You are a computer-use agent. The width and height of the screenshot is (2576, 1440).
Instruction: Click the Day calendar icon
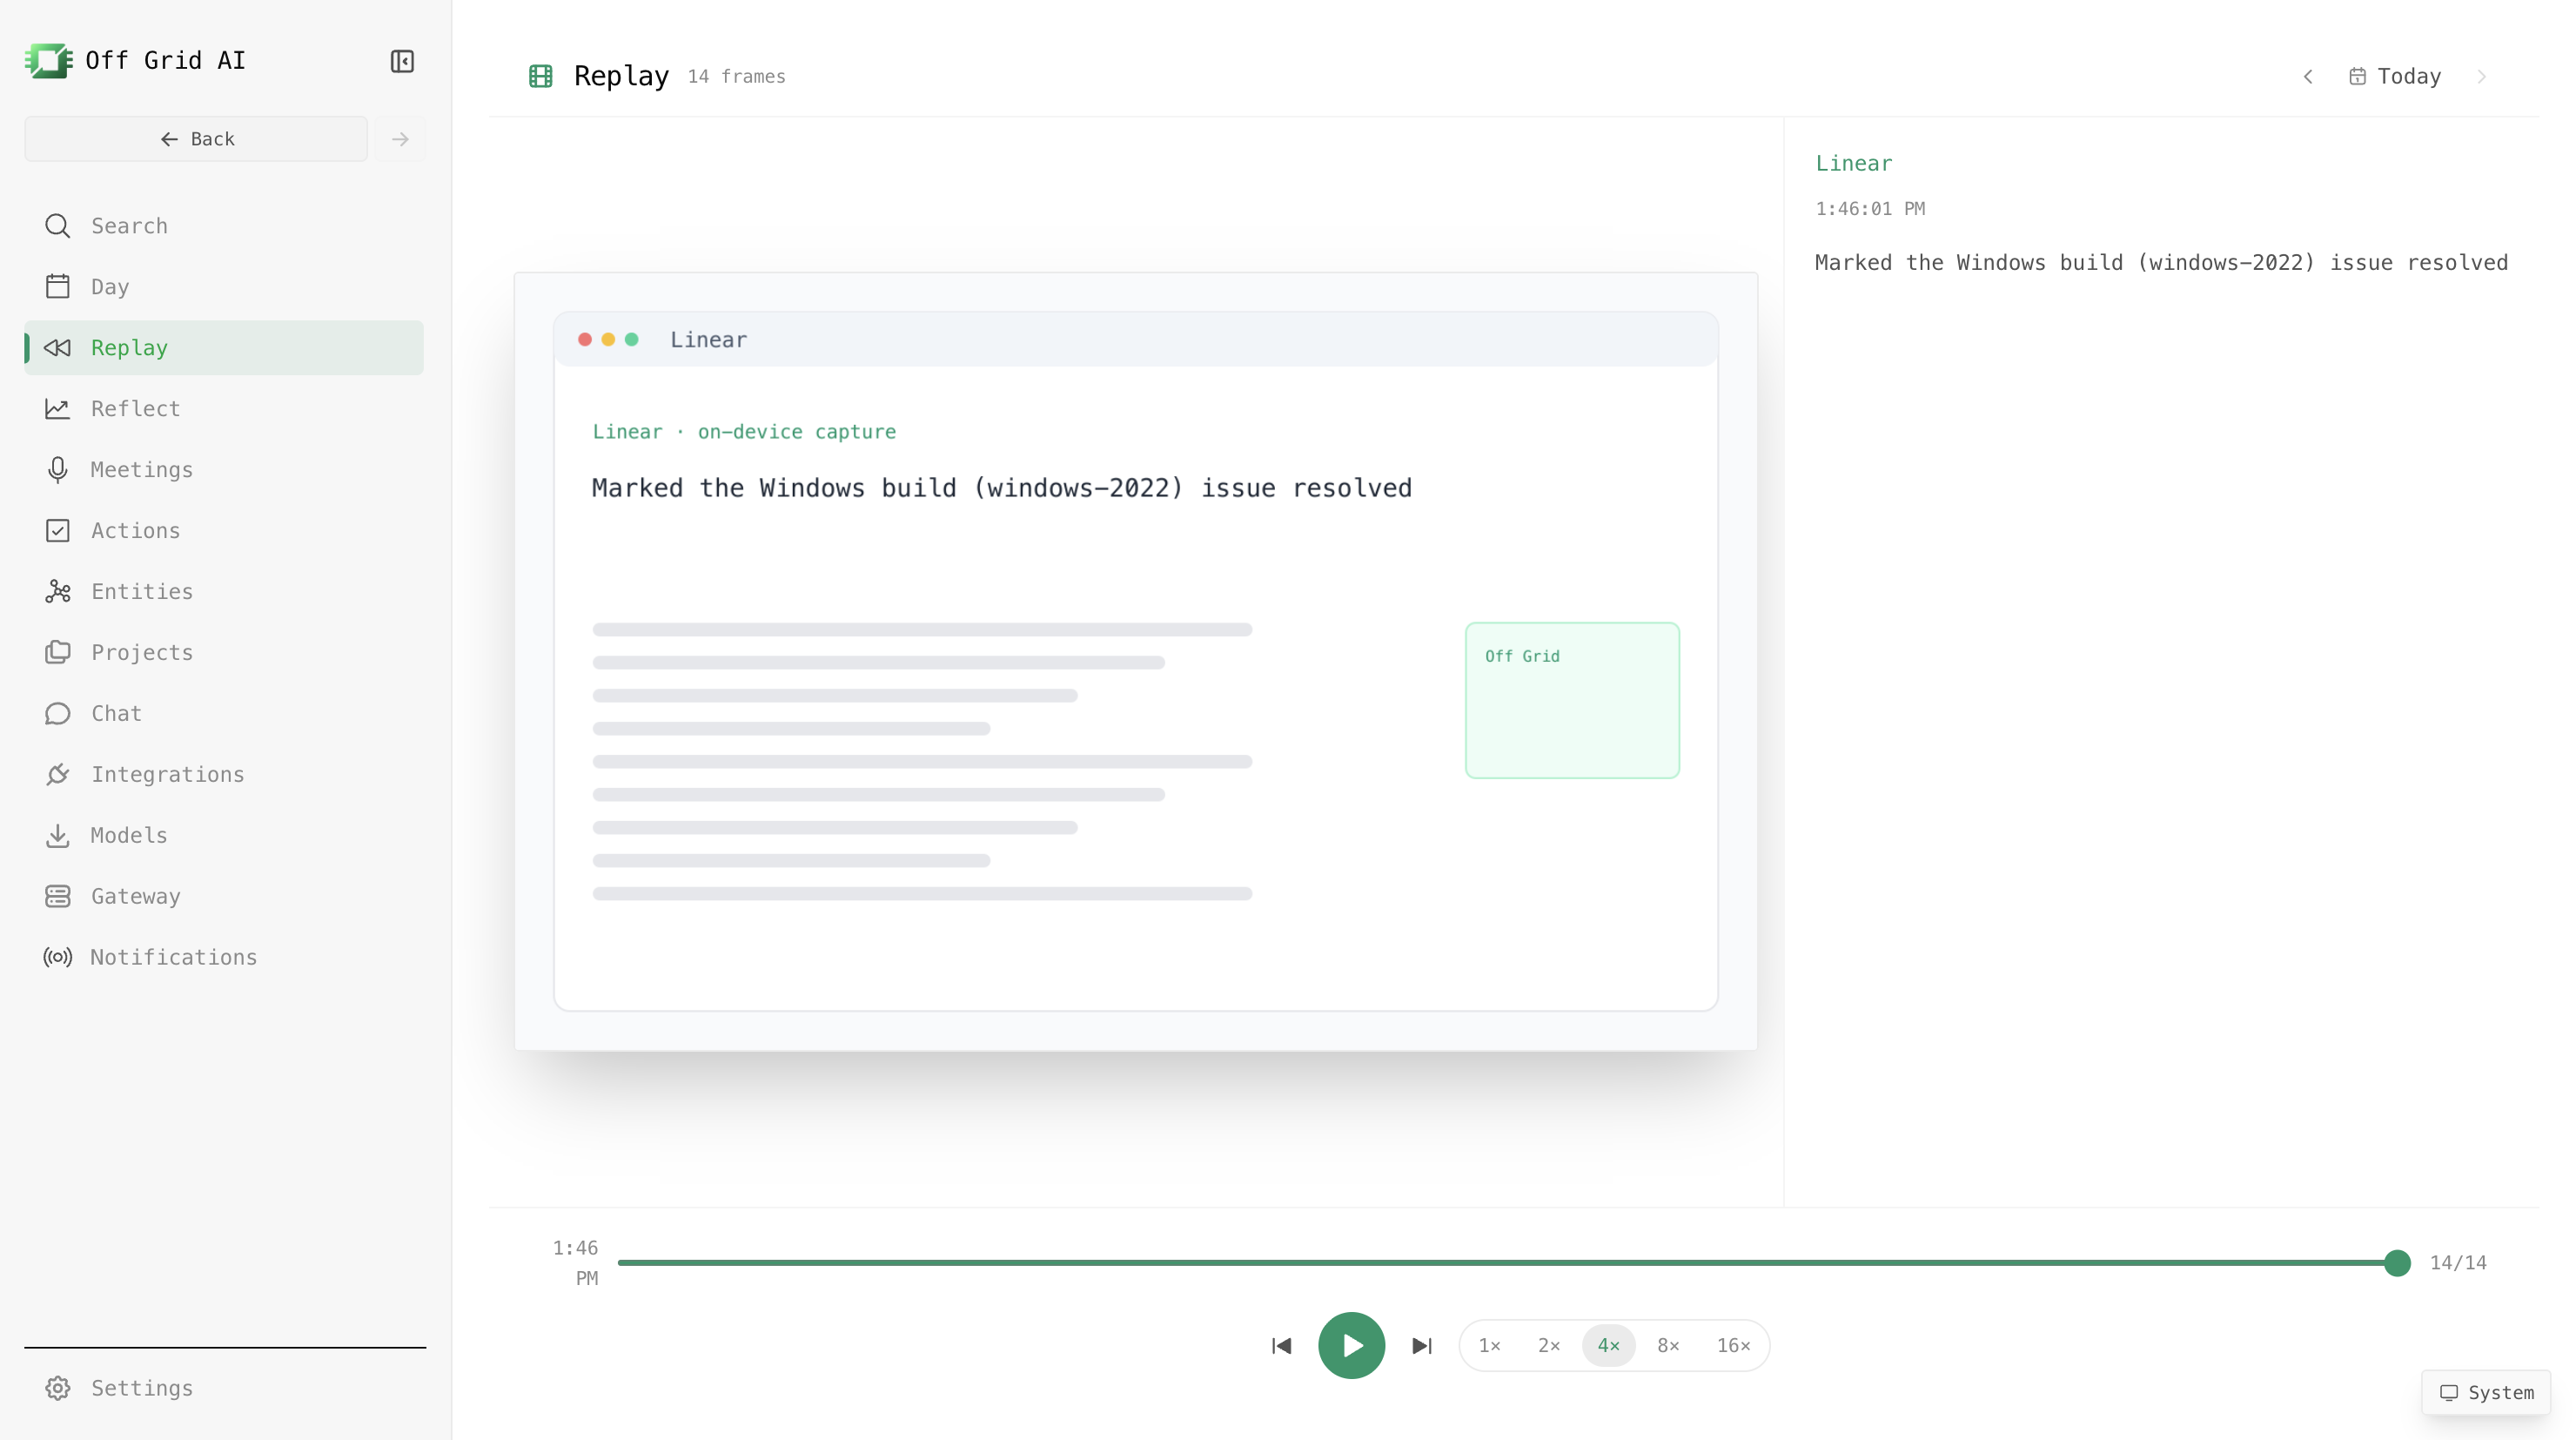pyautogui.click(x=58, y=287)
